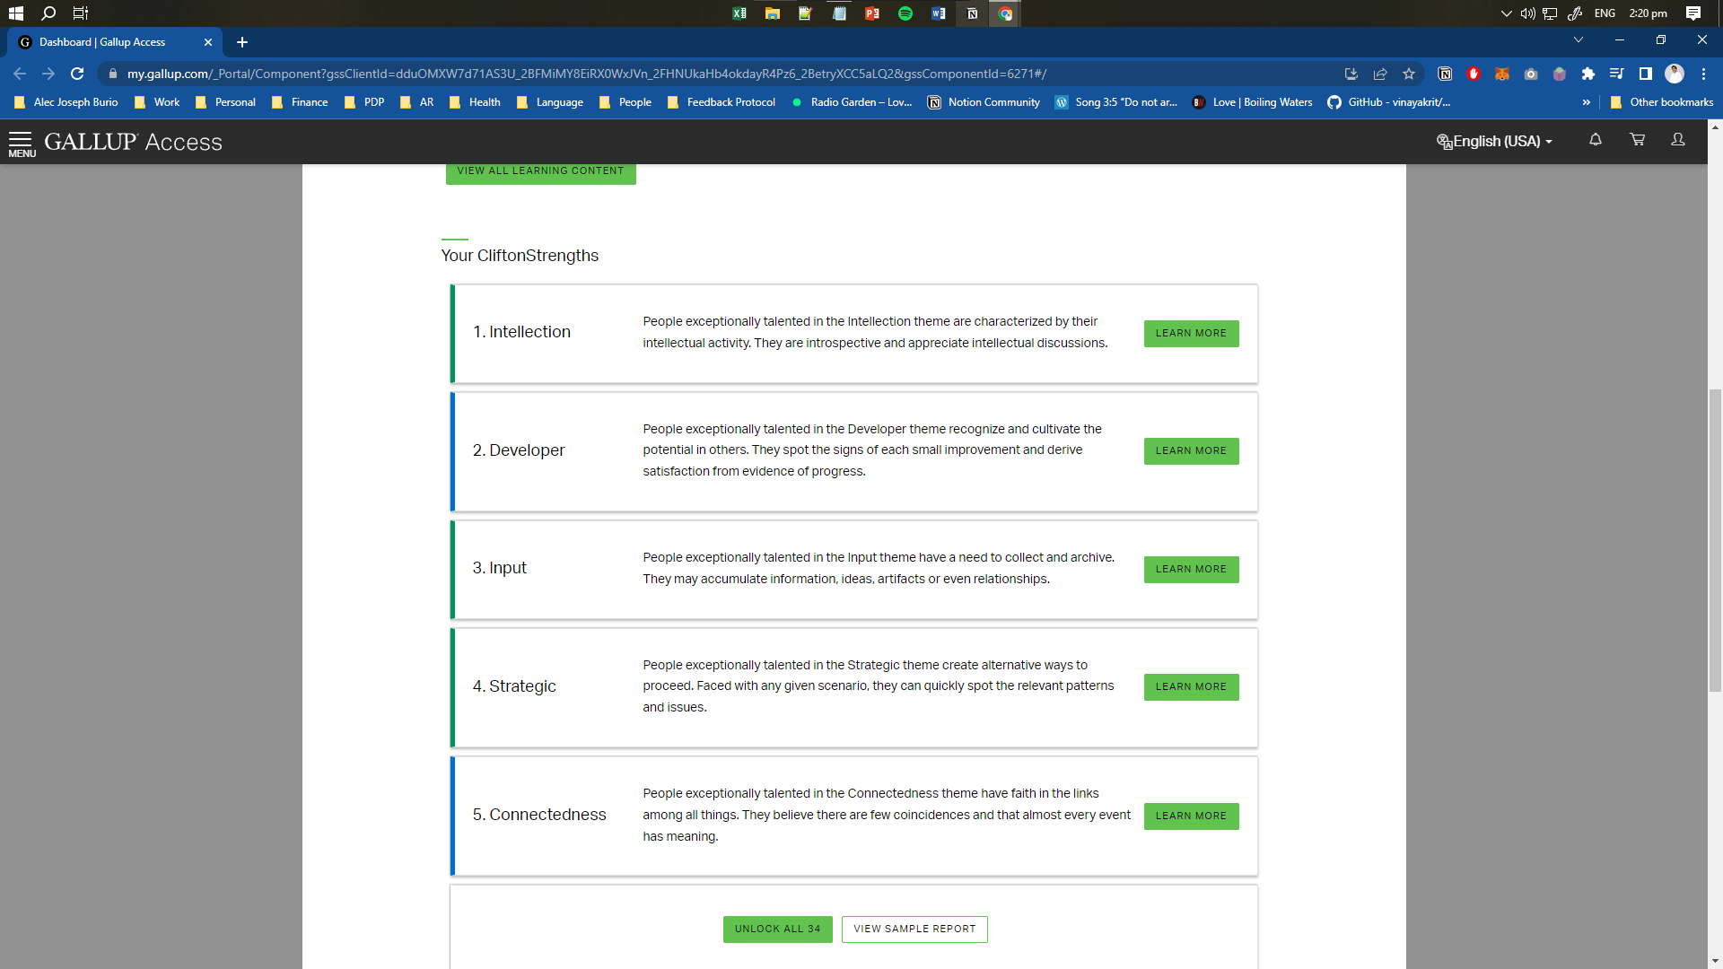This screenshot has height=969, width=1723.
Task: Close the Dashboard | Gallup Access tab
Action: click(208, 42)
